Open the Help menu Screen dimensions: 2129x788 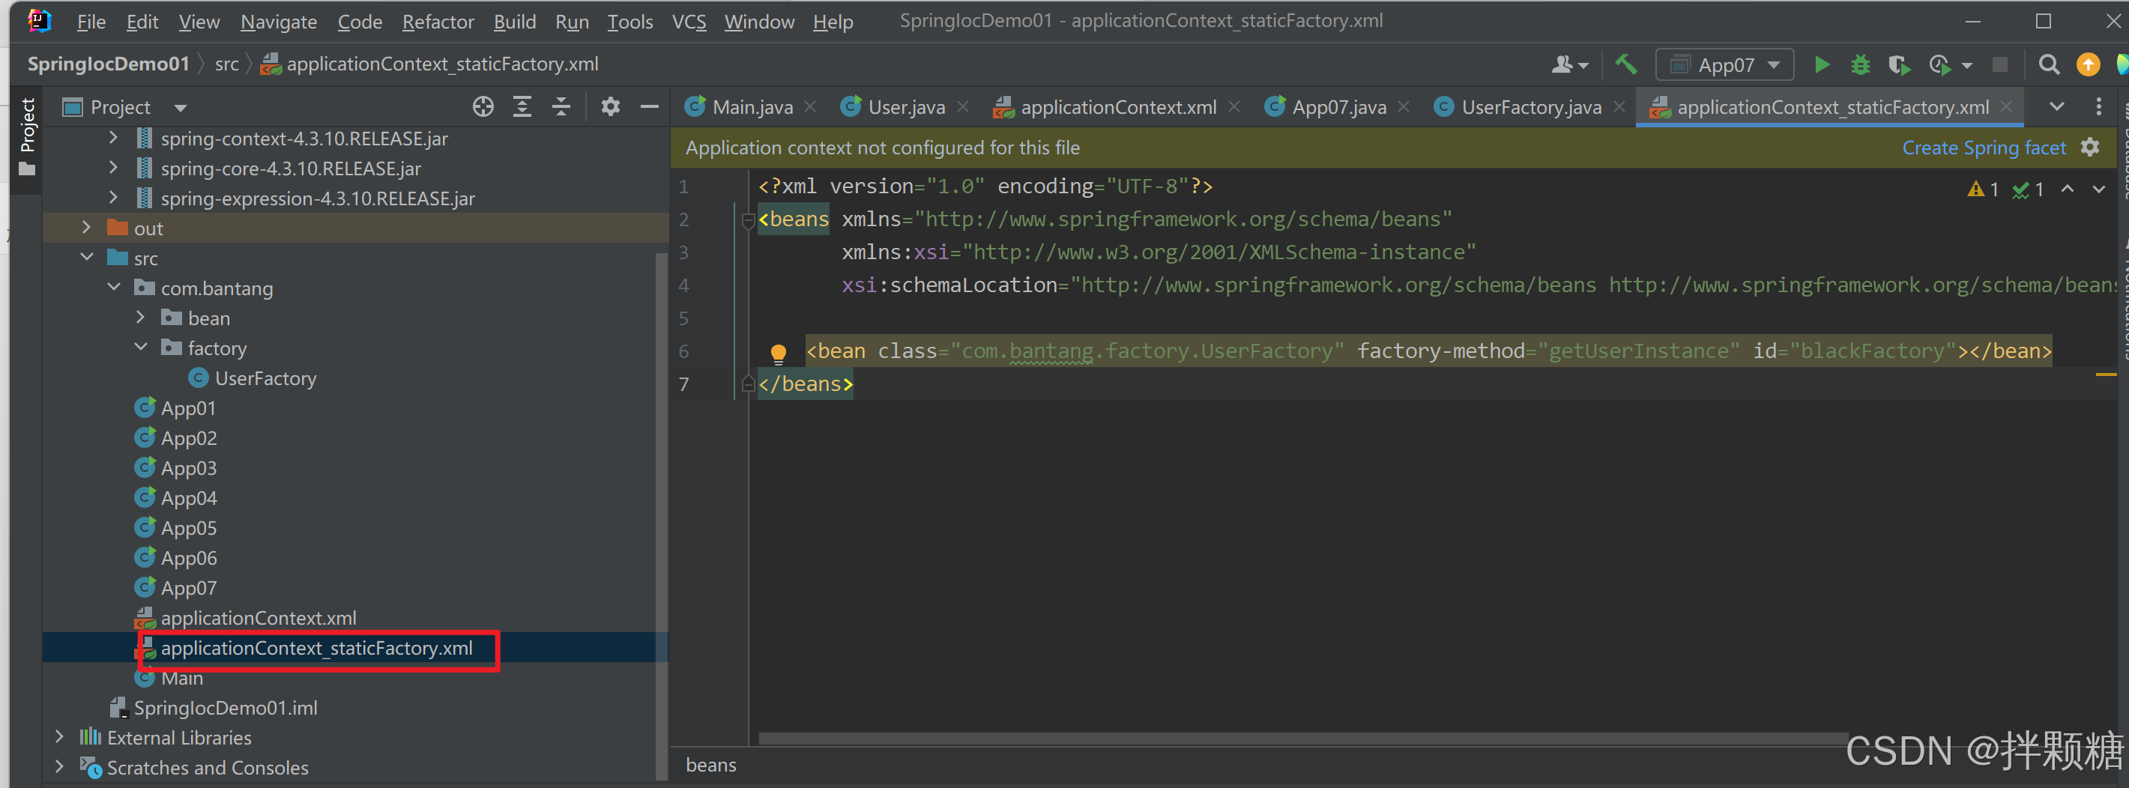pyautogui.click(x=833, y=22)
